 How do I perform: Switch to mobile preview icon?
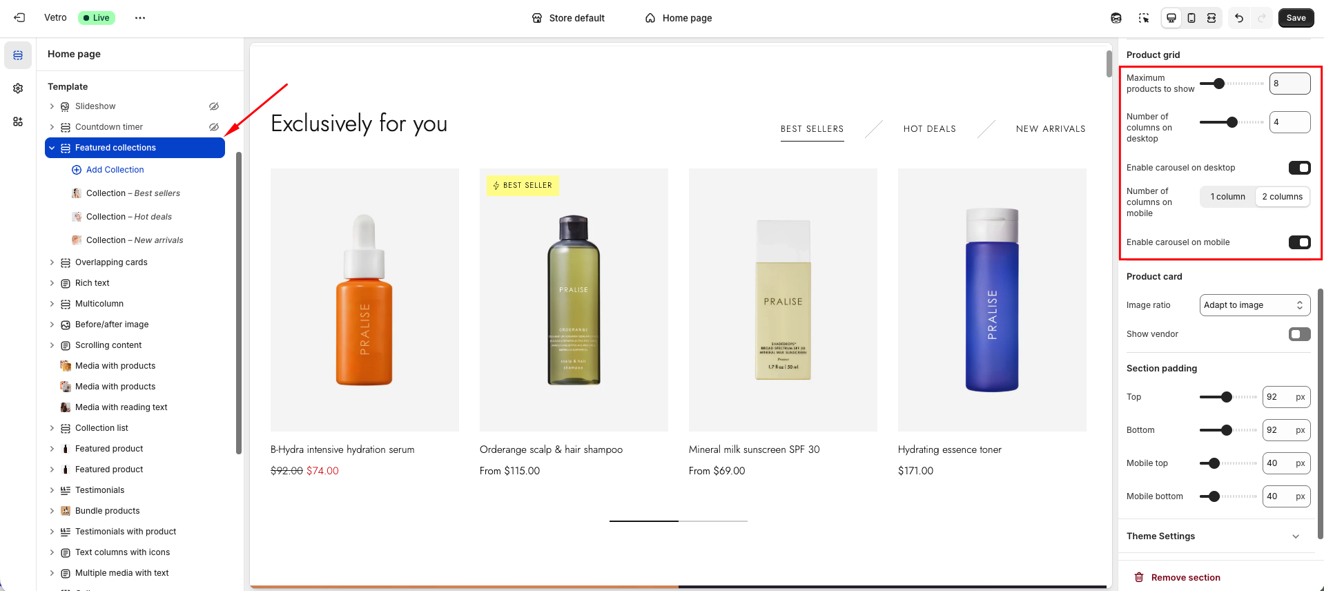click(x=1191, y=18)
